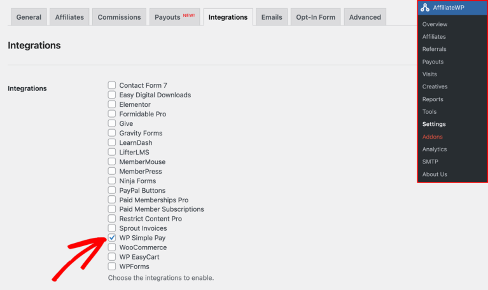
Task: Check the Paid Memberships Pro box
Action: 112,200
